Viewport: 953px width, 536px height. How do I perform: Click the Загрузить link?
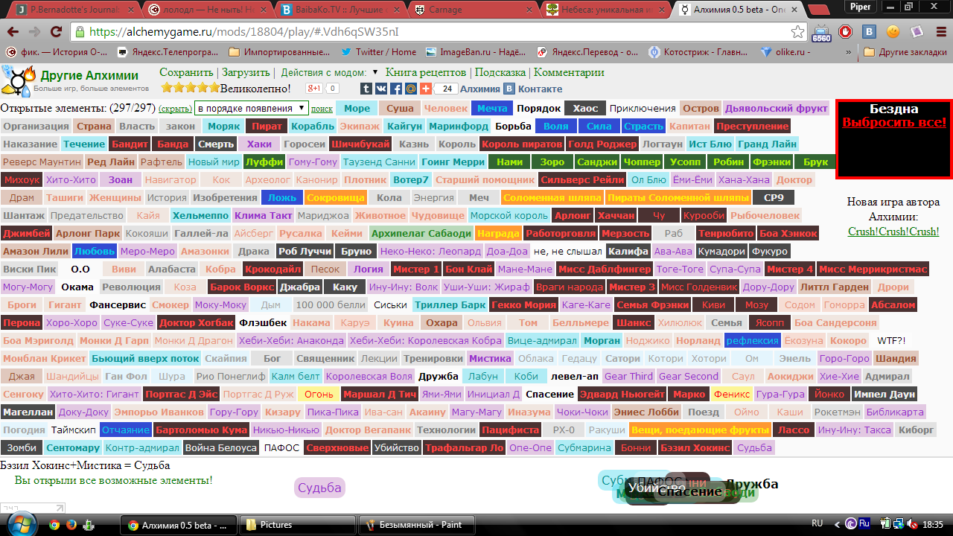(246, 72)
